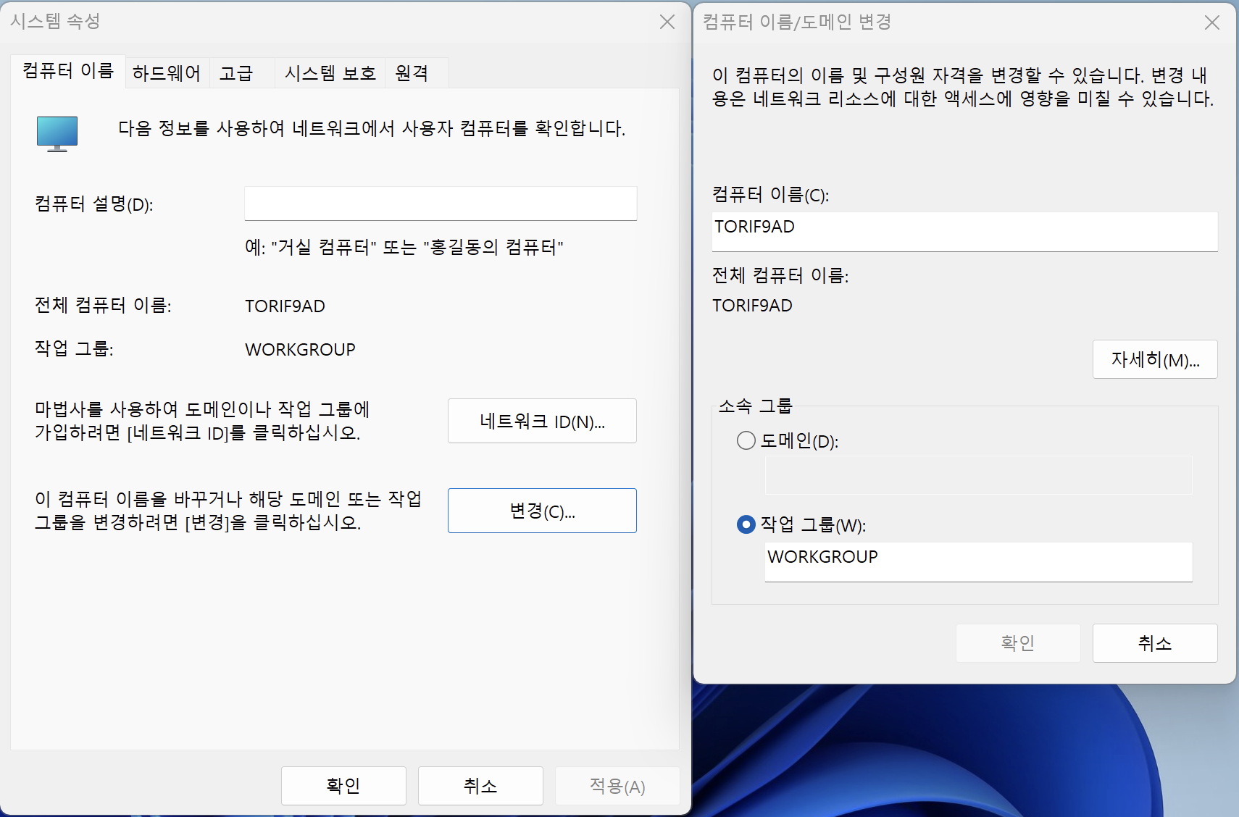Click the 네트워크 ID(N)... button
The height and width of the screenshot is (817, 1239).
tap(542, 421)
